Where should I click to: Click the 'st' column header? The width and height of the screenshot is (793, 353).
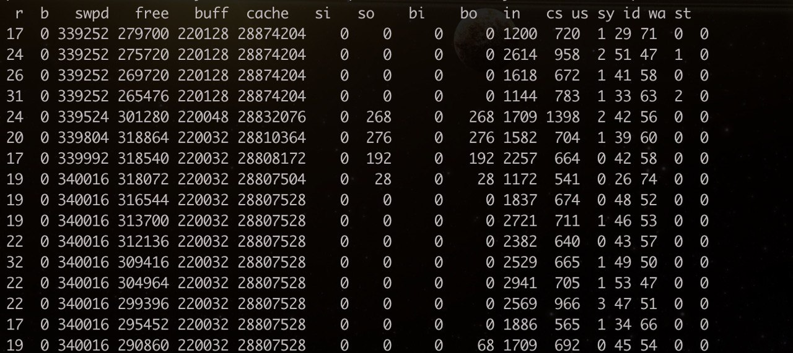(683, 14)
